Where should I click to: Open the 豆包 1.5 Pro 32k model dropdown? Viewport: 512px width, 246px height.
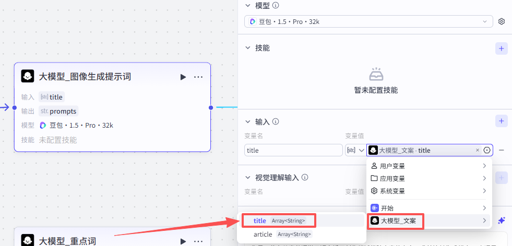pyautogui.click(x=368, y=21)
